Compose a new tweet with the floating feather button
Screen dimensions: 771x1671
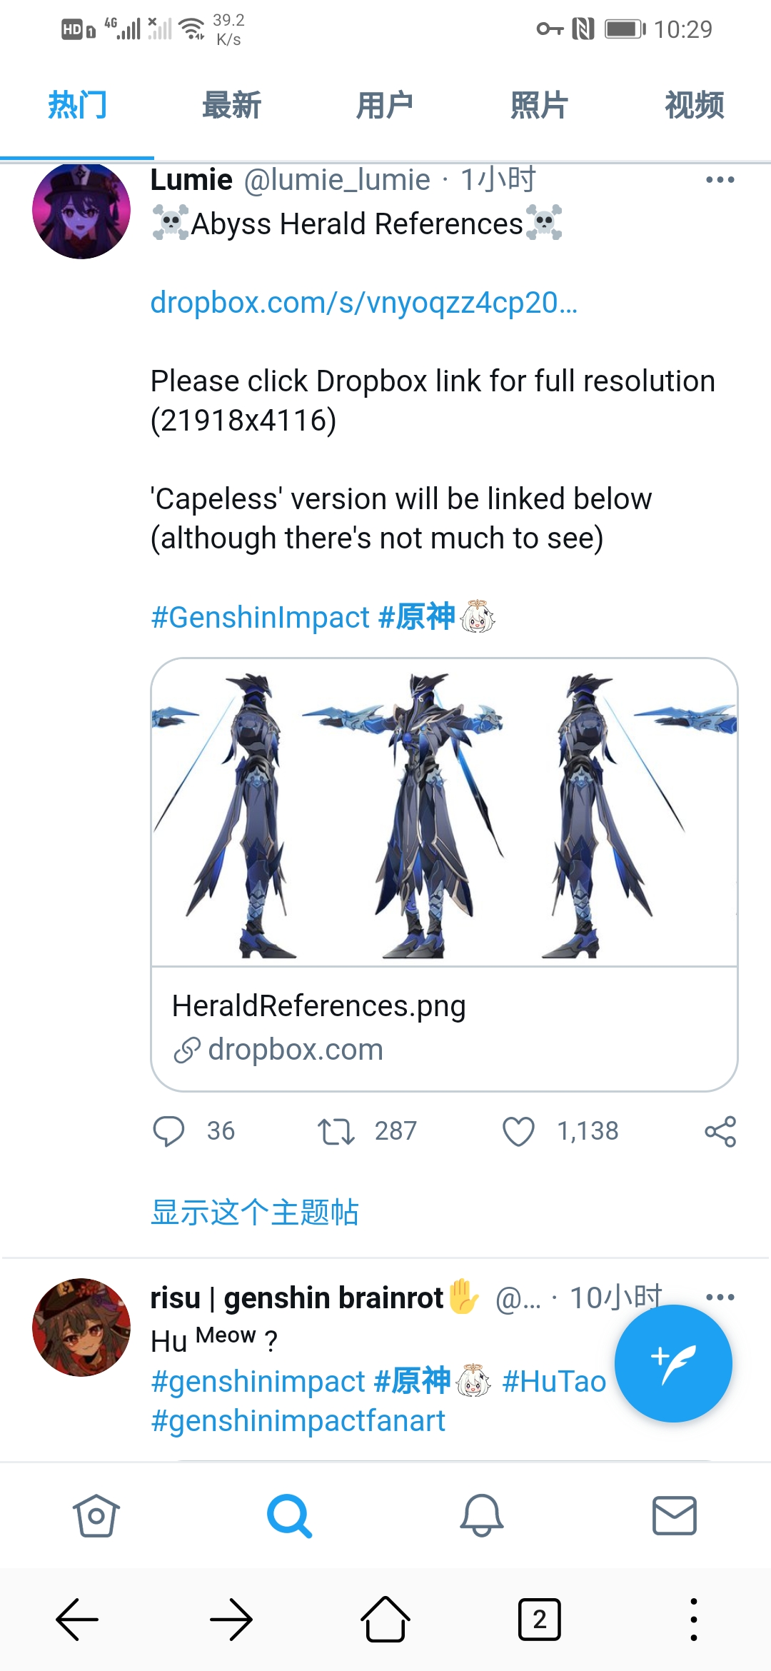673,1363
